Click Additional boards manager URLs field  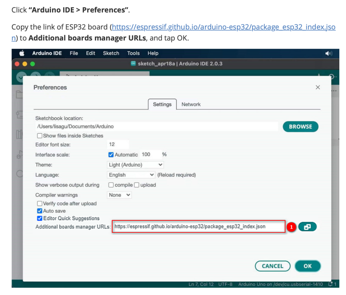pyautogui.click(x=199, y=226)
